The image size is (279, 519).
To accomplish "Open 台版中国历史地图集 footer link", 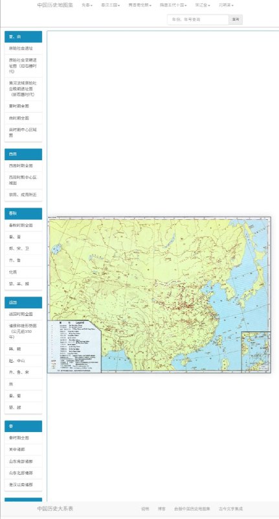I will (x=192, y=509).
